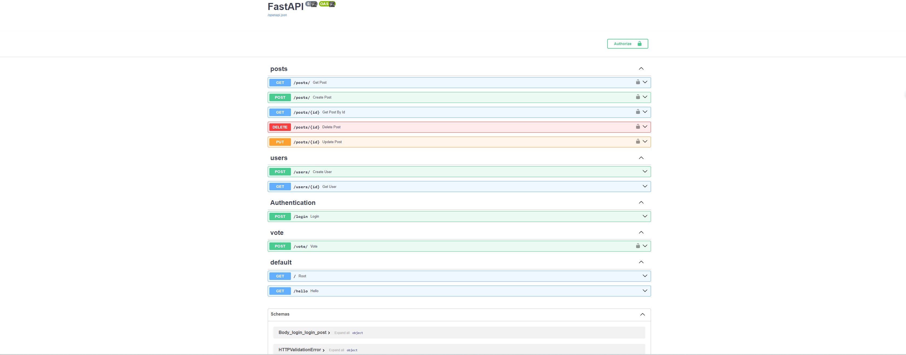Click the Schemas heading text
This screenshot has height=355, width=906.
click(x=280, y=314)
